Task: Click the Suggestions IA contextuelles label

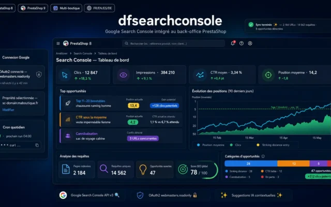Action: 253,196
